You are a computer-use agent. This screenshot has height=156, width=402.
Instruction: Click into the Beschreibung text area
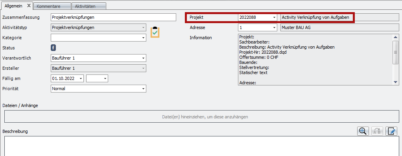click(x=201, y=146)
